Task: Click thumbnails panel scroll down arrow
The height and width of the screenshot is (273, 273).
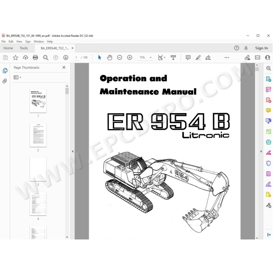Action: point(67,237)
